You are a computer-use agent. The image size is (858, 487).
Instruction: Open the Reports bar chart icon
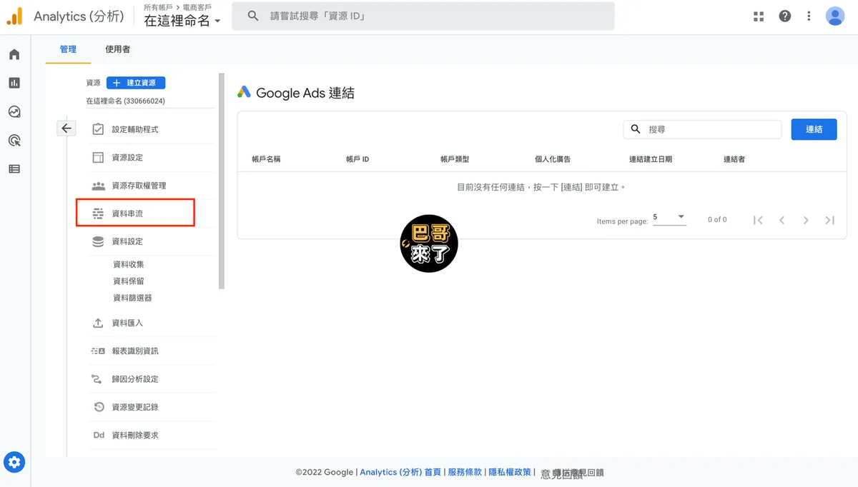tap(14, 83)
